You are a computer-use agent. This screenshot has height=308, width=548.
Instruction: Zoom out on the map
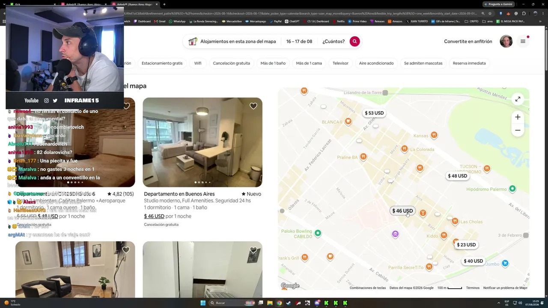[x=518, y=130]
